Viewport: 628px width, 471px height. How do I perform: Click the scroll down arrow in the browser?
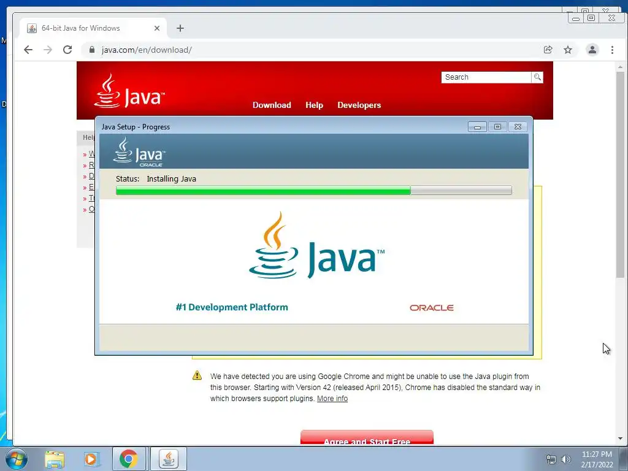click(x=620, y=438)
